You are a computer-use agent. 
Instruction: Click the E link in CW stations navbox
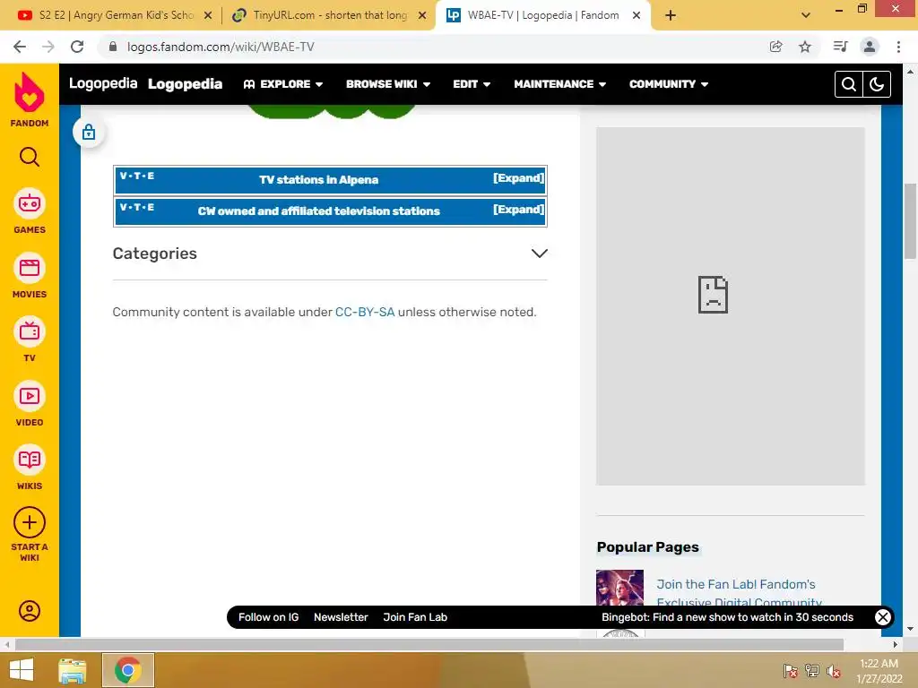pyautogui.click(x=151, y=207)
